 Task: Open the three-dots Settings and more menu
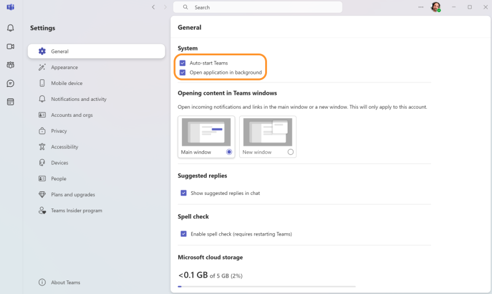(x=421, y=7)
